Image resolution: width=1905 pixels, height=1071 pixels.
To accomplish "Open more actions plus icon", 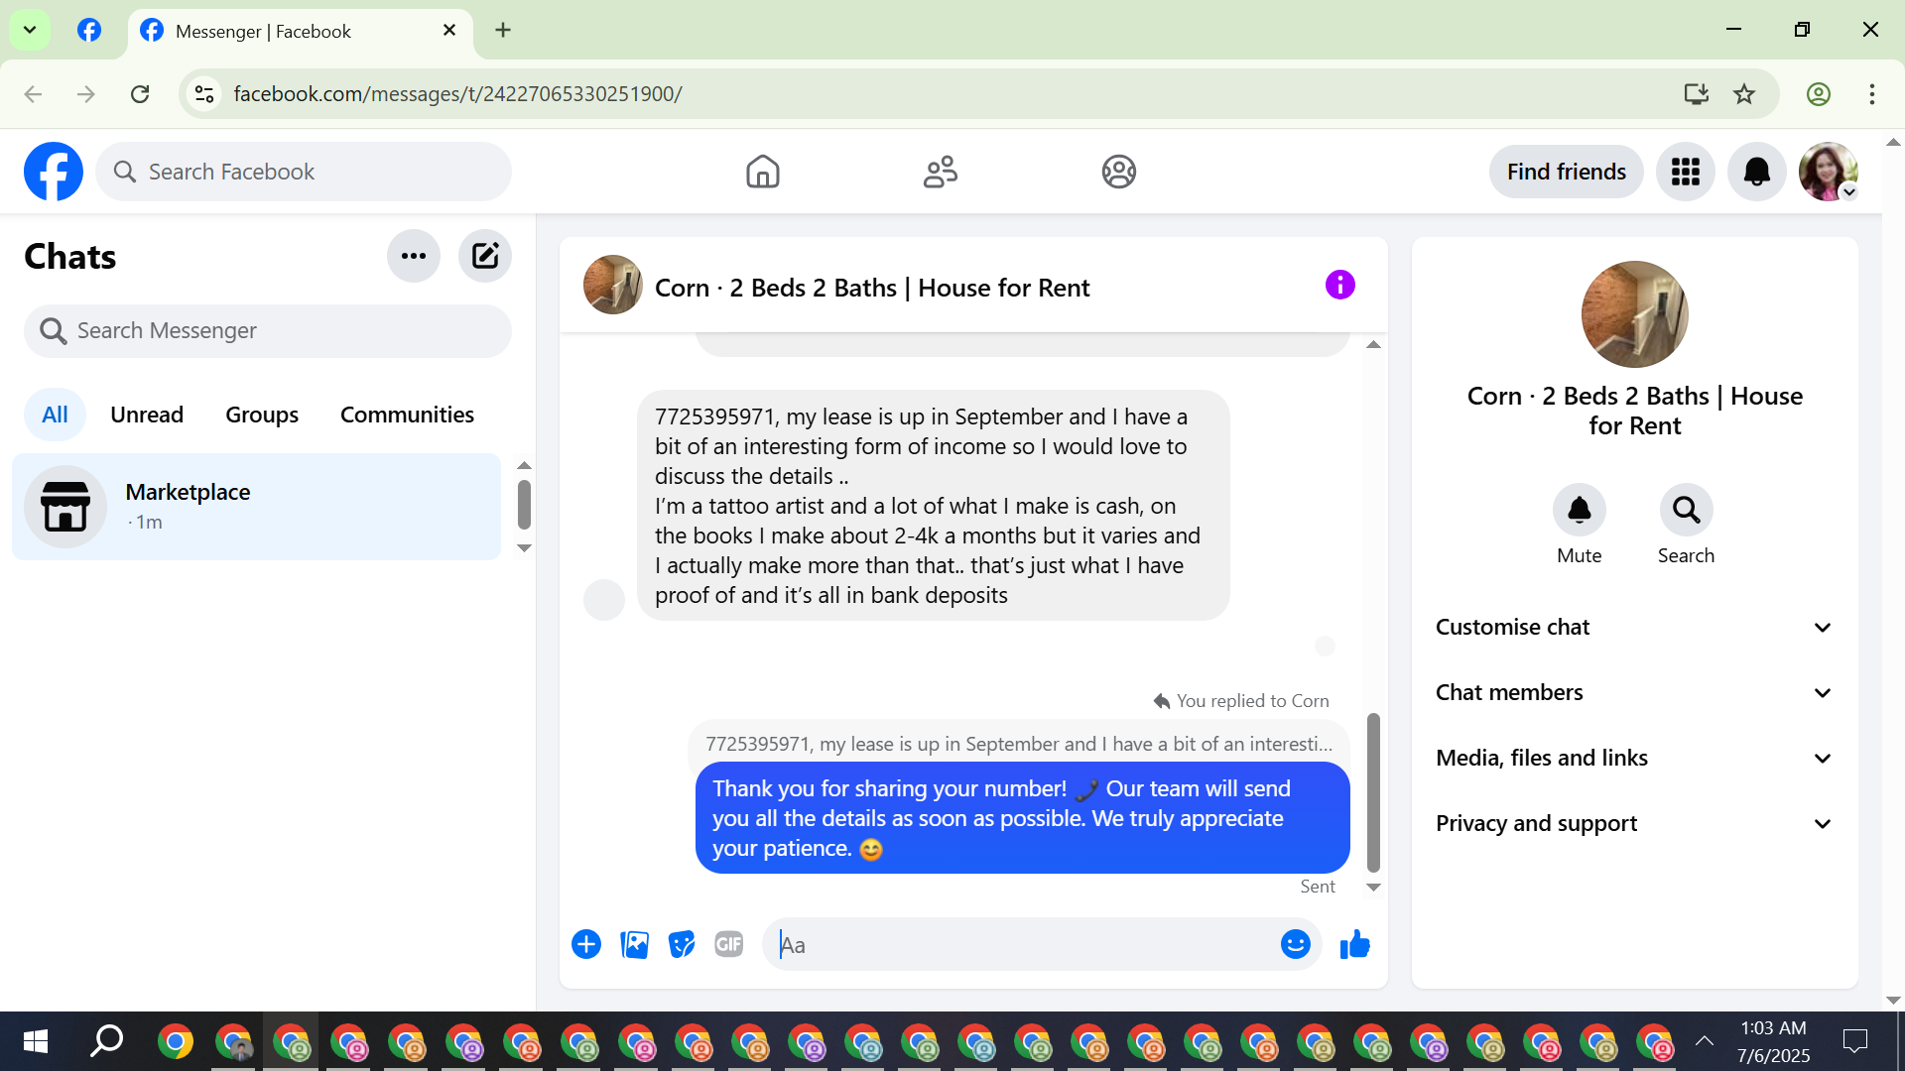I will coord(586,945).
